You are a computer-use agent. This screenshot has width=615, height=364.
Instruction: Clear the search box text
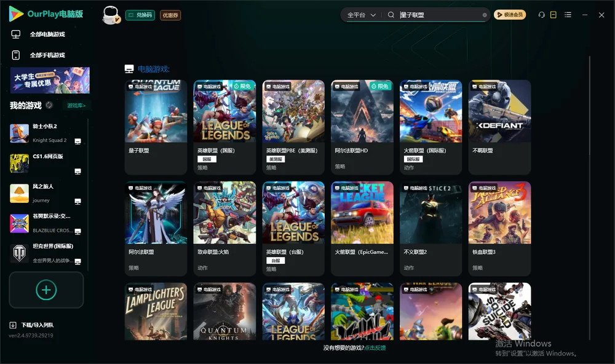(485, 15)
